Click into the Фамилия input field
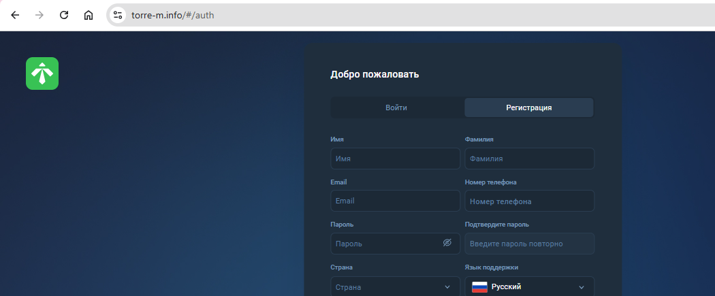The width and height of the screenshot is (715, 296). (529, 159)
